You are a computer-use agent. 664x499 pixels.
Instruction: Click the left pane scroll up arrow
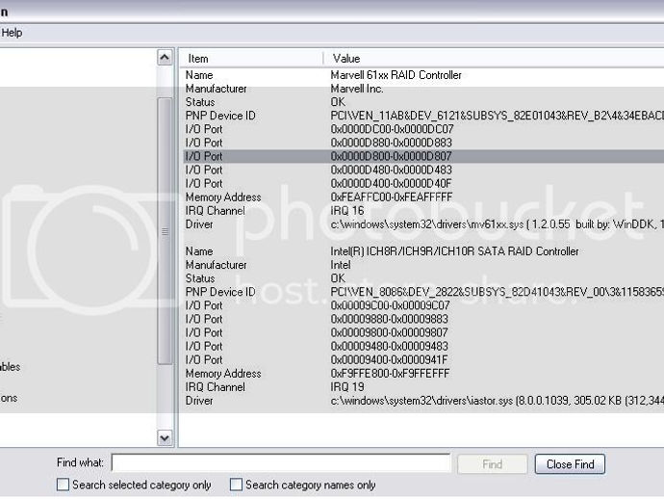point(165,57)
